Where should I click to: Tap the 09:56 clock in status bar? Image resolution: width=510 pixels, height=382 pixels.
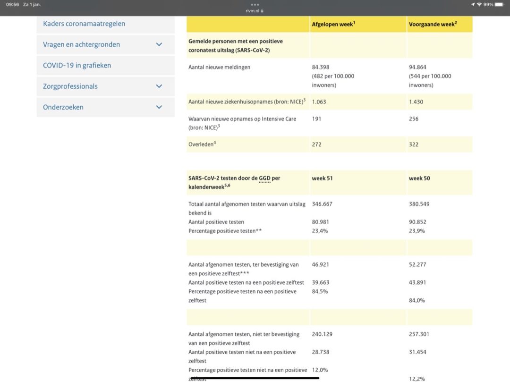12,5
